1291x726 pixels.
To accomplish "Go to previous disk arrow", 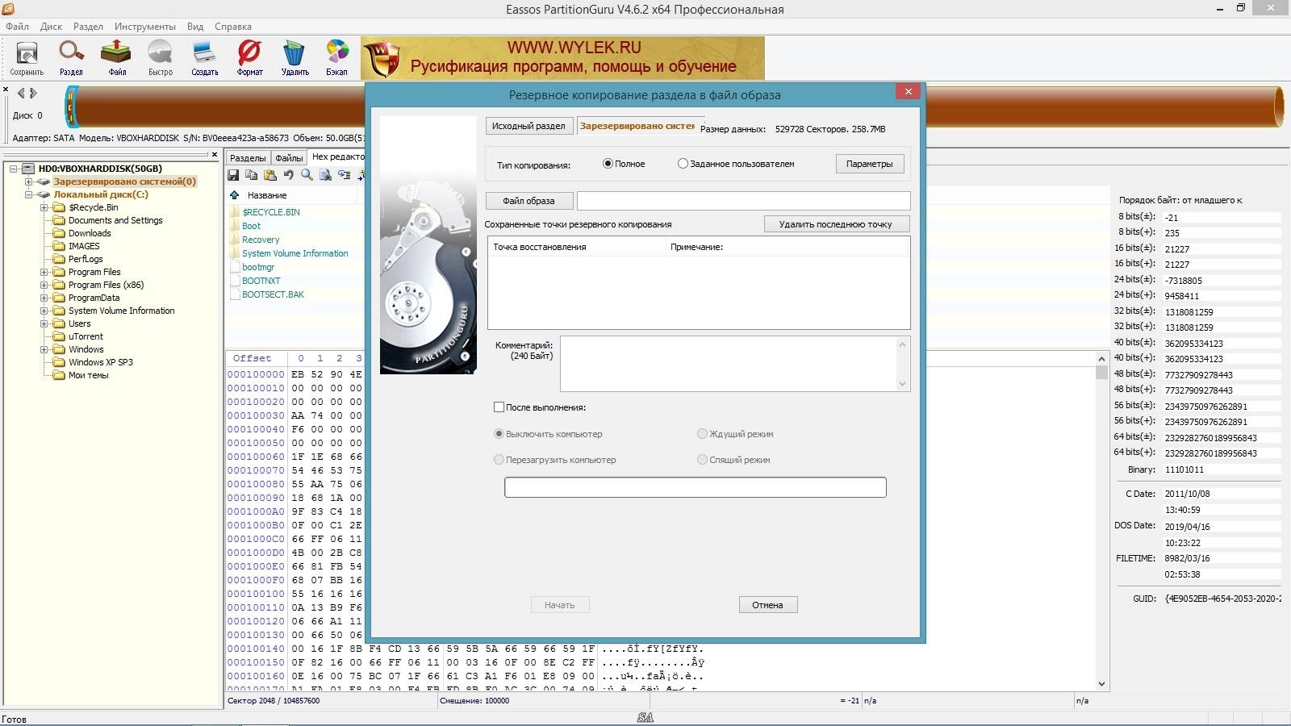I will tap(21, 94).
